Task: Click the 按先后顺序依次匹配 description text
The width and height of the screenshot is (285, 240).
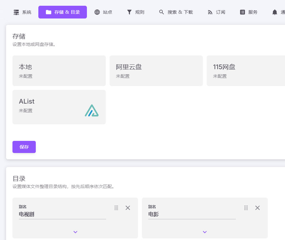Action: pos(93,186)
